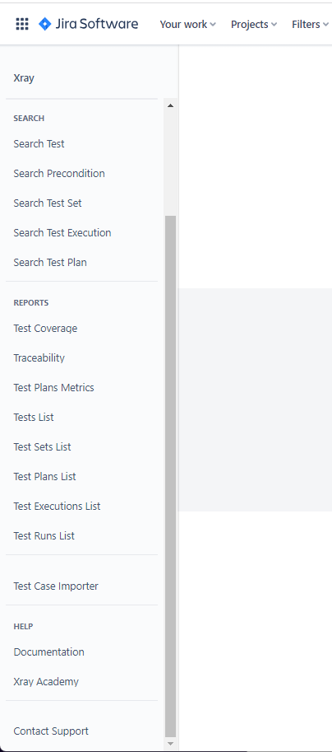Go to Search Test Set
The width and height of the screenshot is (332, 752).
click(x=48, y=203)
